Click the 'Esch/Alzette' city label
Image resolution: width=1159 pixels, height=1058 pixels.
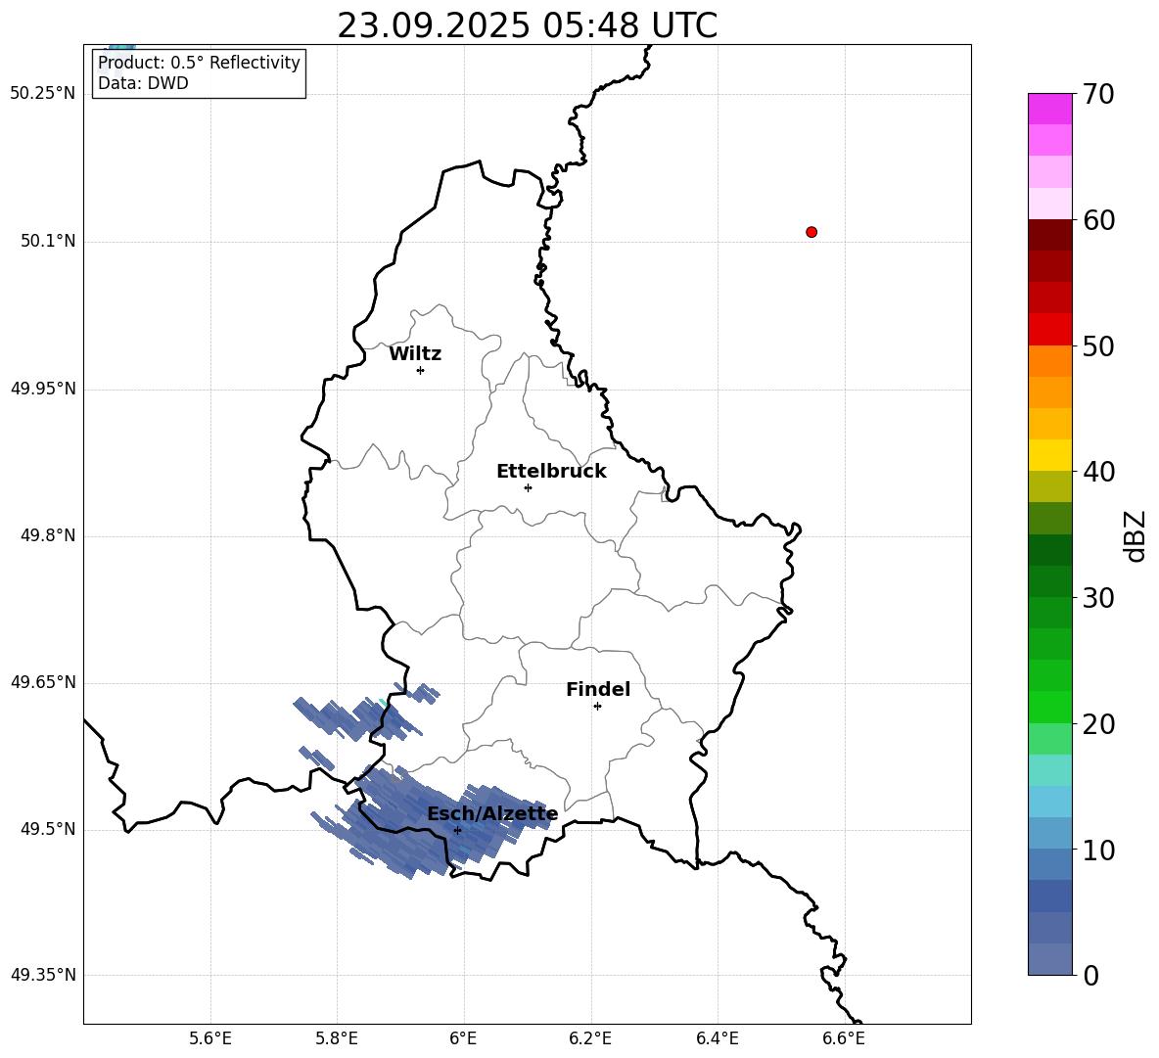pos(492,814)
